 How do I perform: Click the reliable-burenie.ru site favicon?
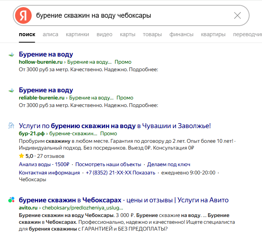click(11, 90)
